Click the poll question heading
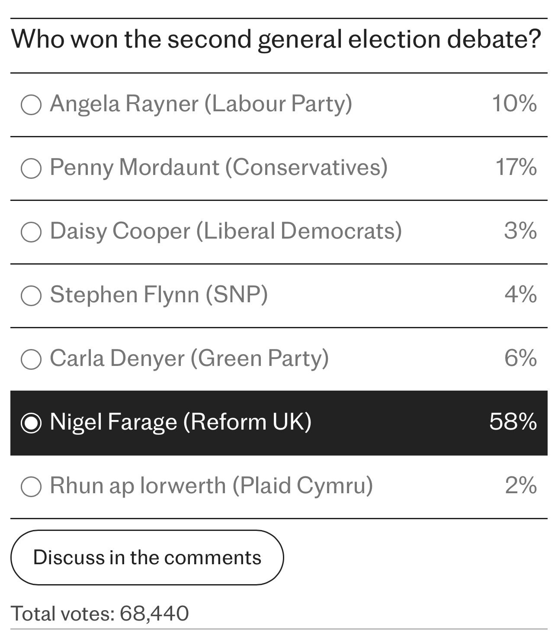Image resolution: width=558 pixels, height=637 pixels. (276, 40)
